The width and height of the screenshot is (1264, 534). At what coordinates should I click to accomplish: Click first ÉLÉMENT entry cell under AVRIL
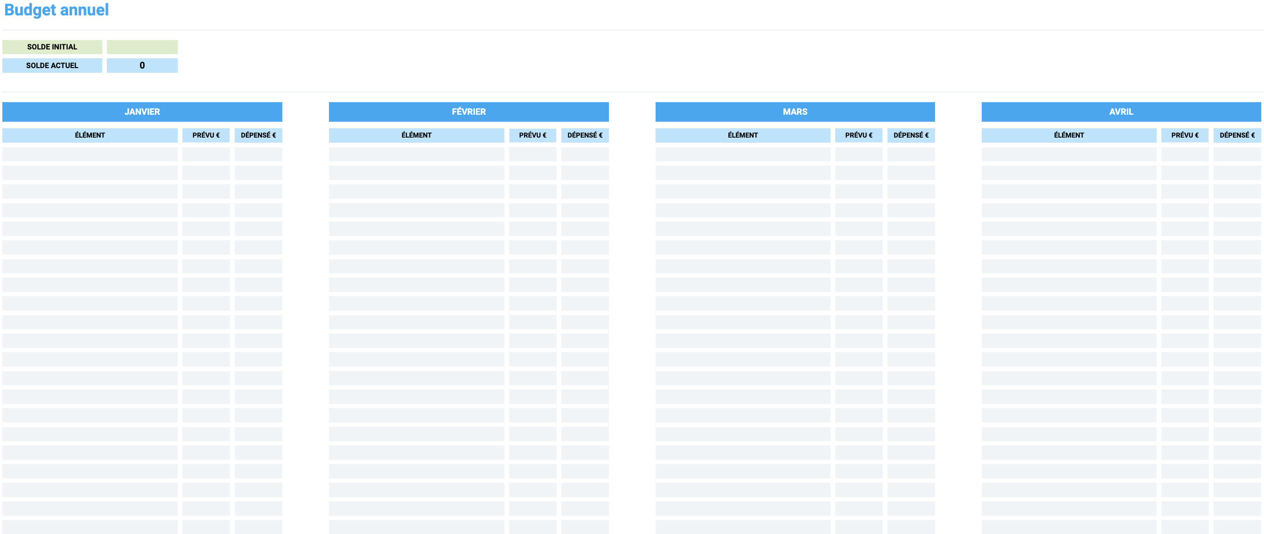(1069, 154)
